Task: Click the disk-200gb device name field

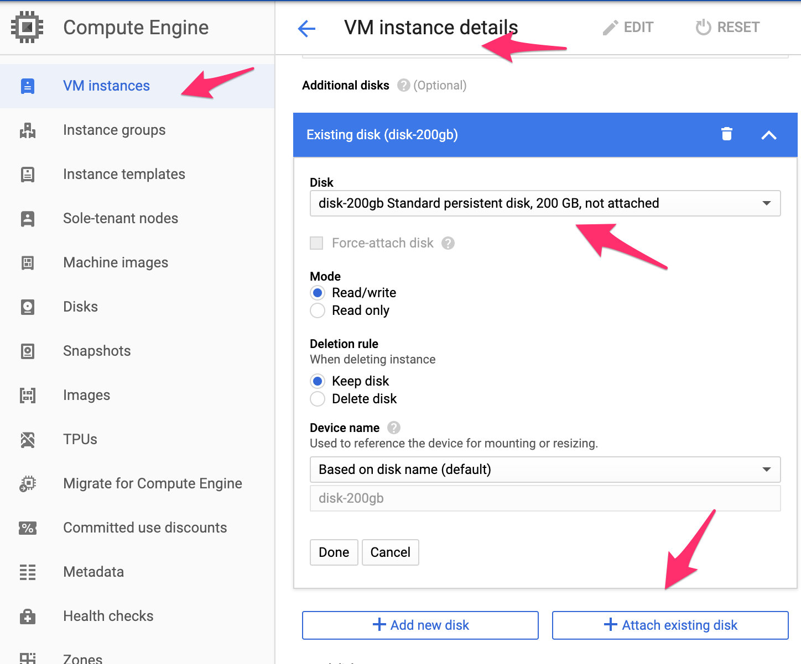Action: click(x=545, y=498)
